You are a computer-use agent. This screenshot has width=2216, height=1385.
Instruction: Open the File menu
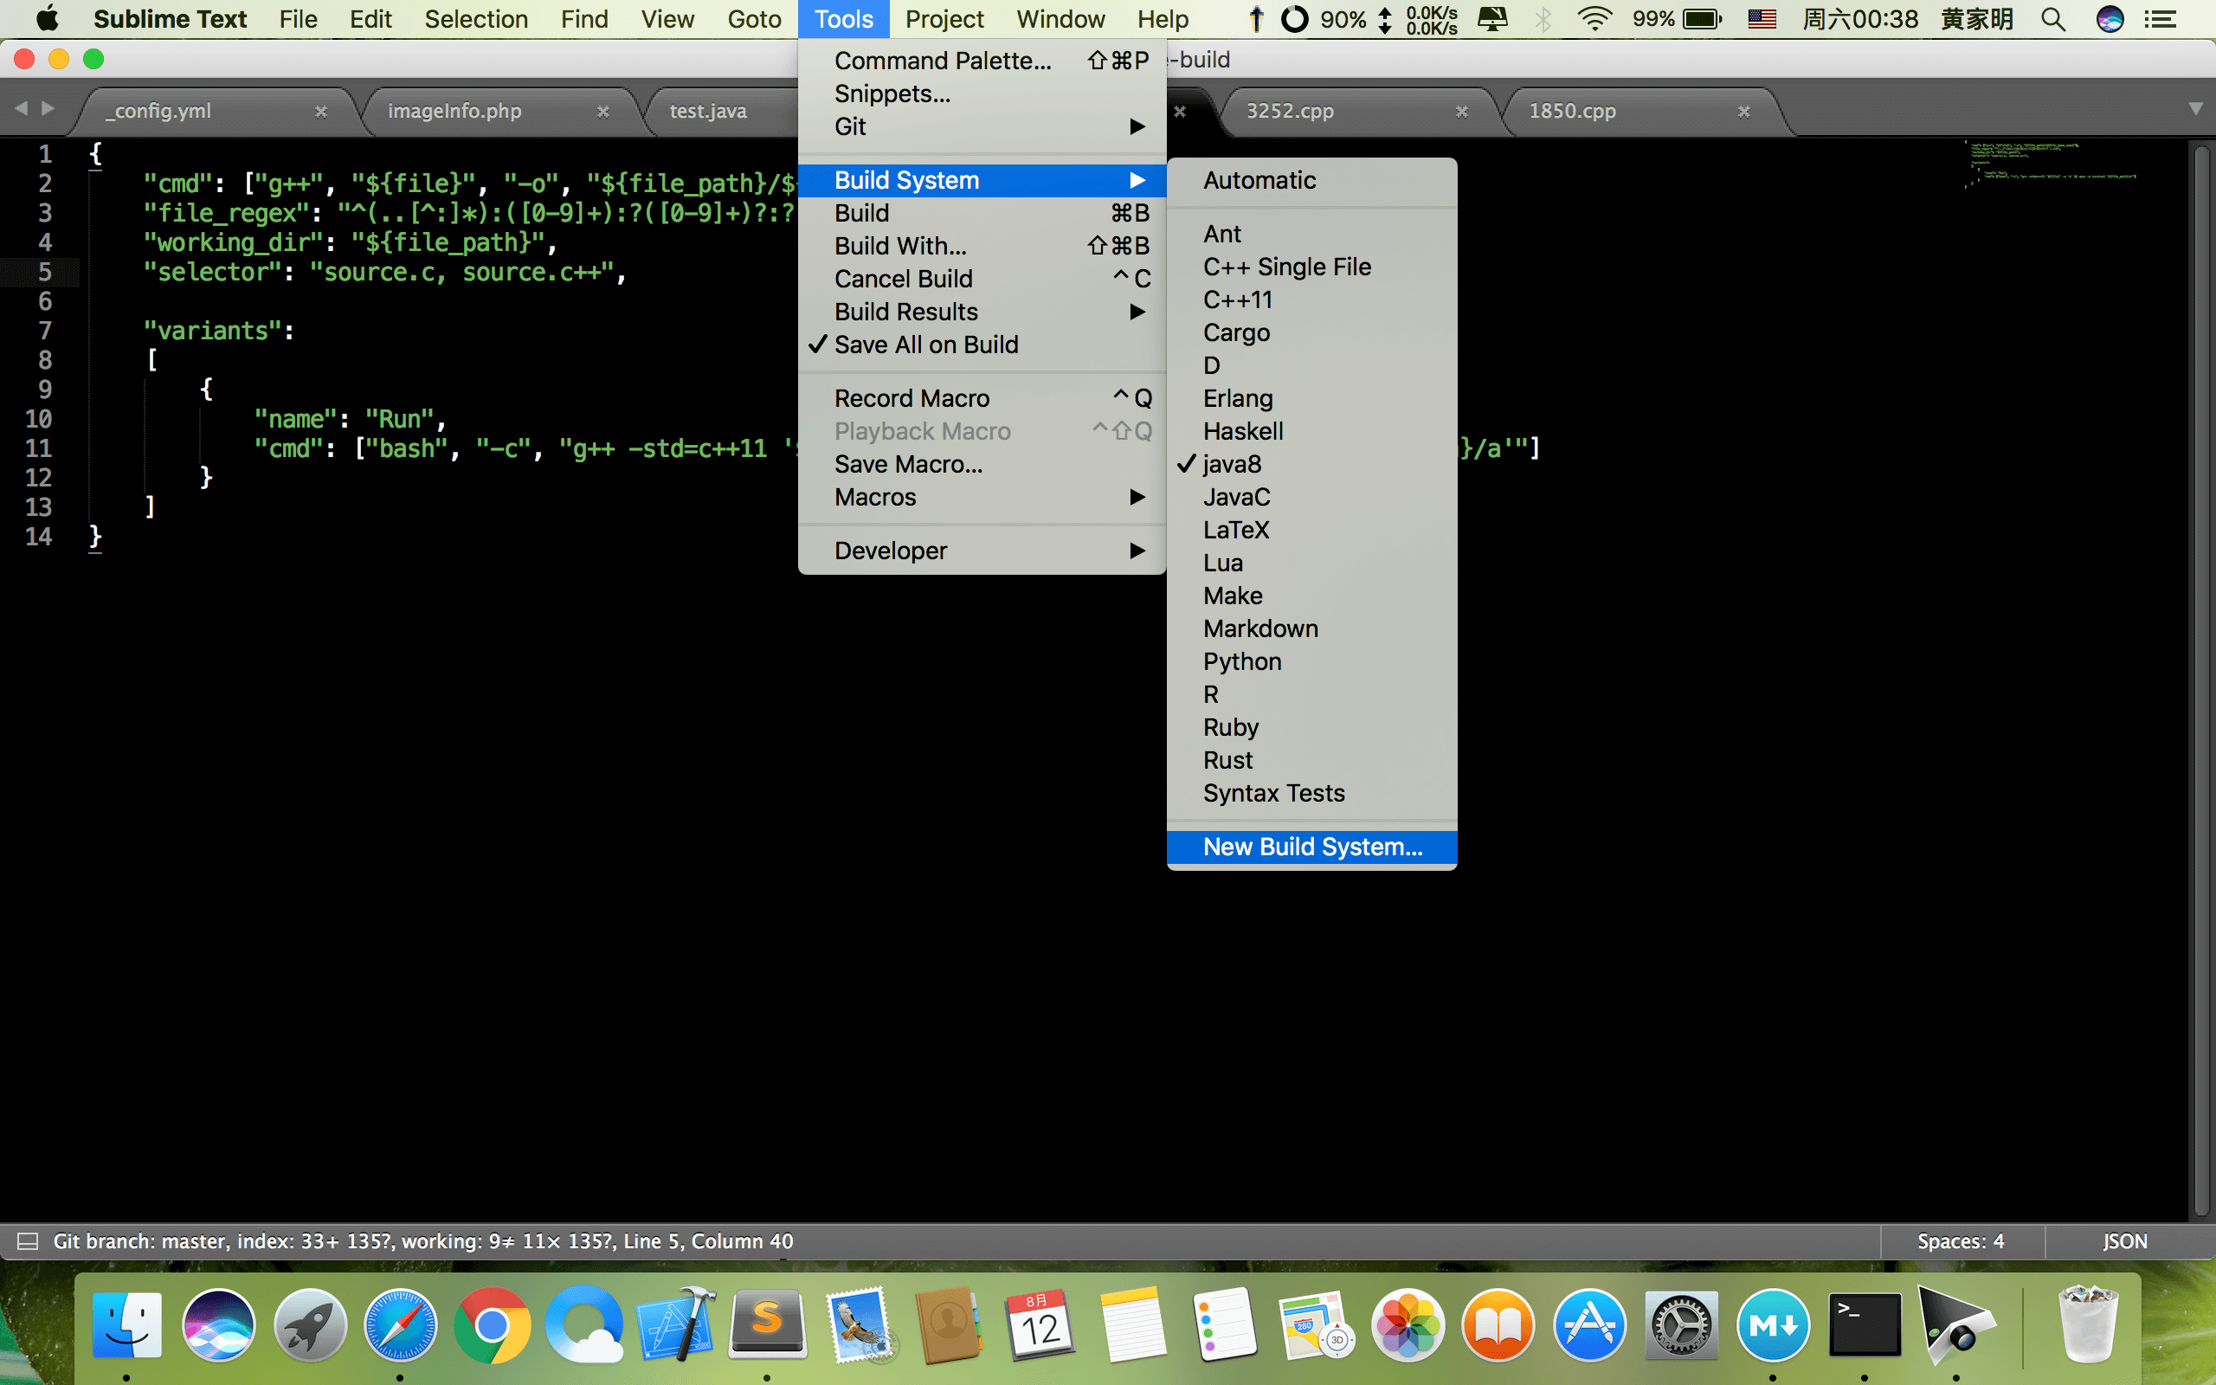click(x=299, y=19)
